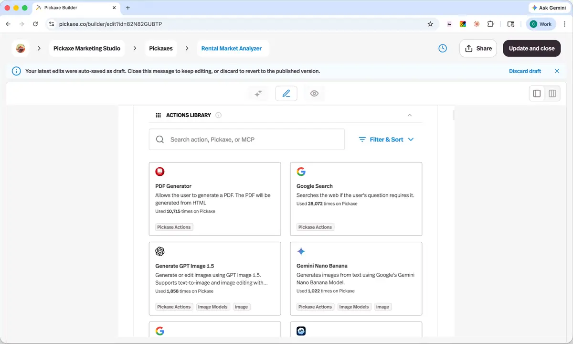Click the pink extension icon
Screen dimensions: 573x344
tap(449, 24)
